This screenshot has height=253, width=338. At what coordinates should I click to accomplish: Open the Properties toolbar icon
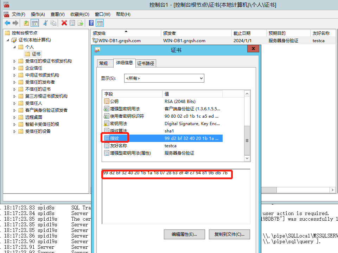(x=72, y=23)
